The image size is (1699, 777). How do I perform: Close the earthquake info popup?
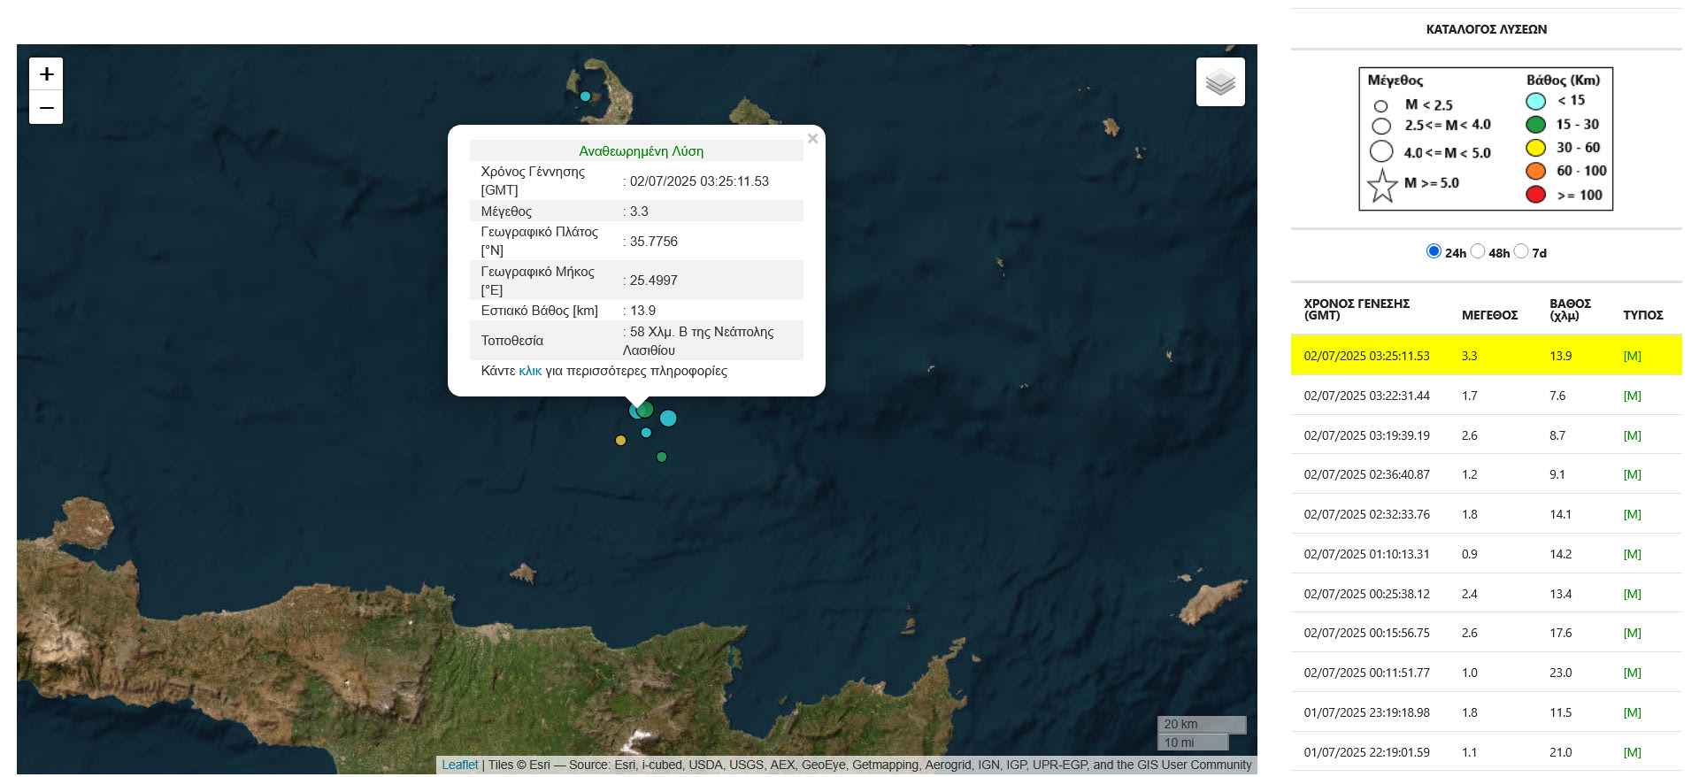coord(812,139)
